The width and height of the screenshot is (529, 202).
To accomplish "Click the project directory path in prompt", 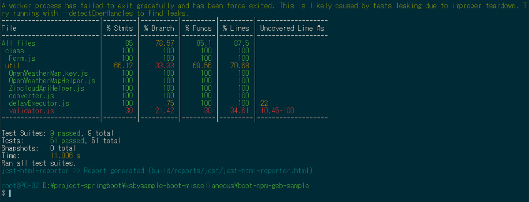I will coord(176,186).
